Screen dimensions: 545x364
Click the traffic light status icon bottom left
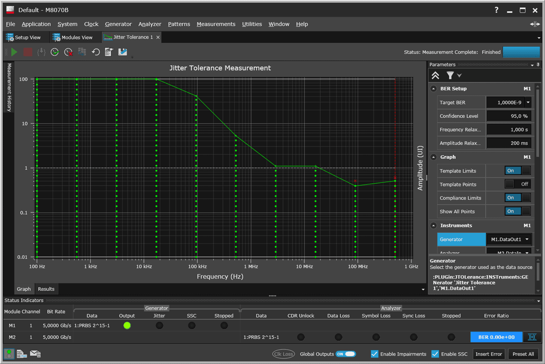point(8,354)
